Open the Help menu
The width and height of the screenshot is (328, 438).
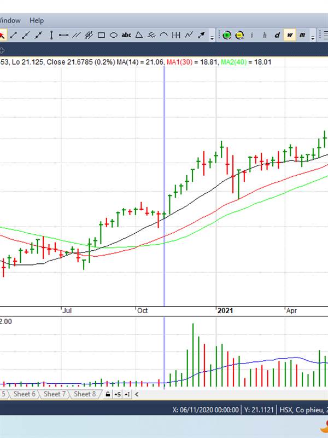(37, 20)
